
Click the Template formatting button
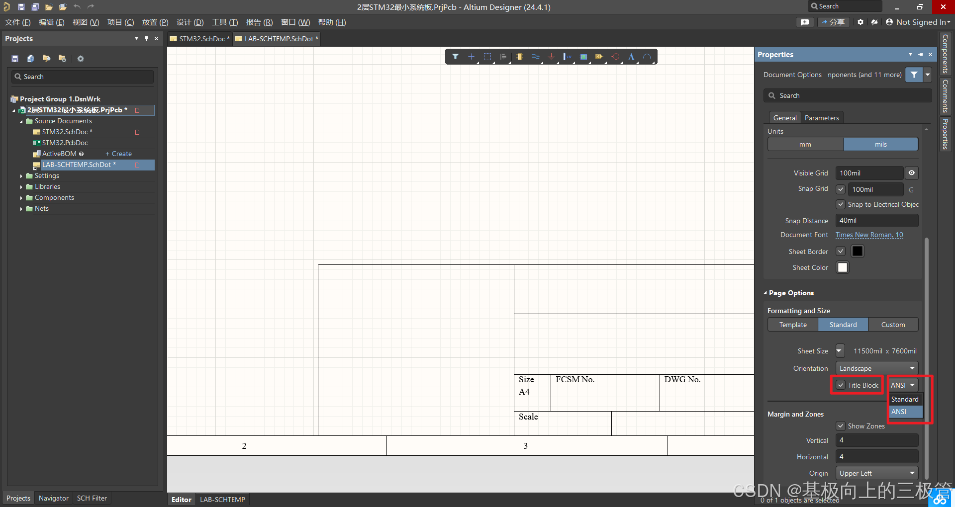pos(793,325)
